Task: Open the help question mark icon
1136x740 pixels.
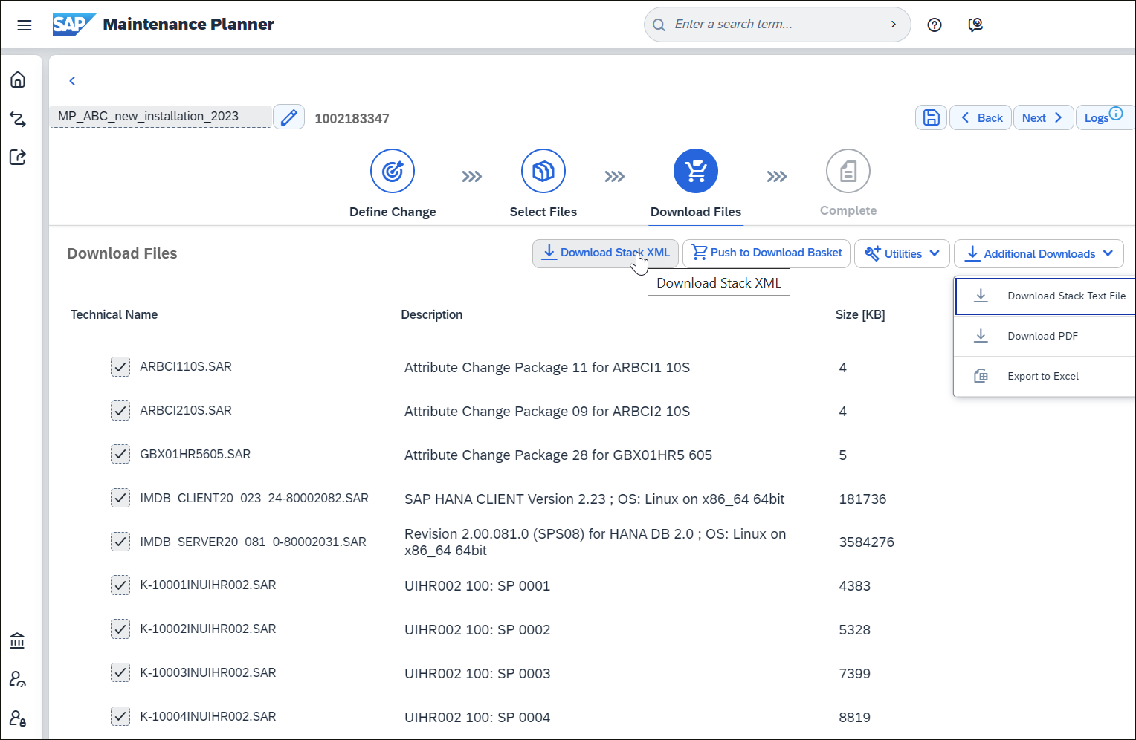Action: click(x=935, y=25)
